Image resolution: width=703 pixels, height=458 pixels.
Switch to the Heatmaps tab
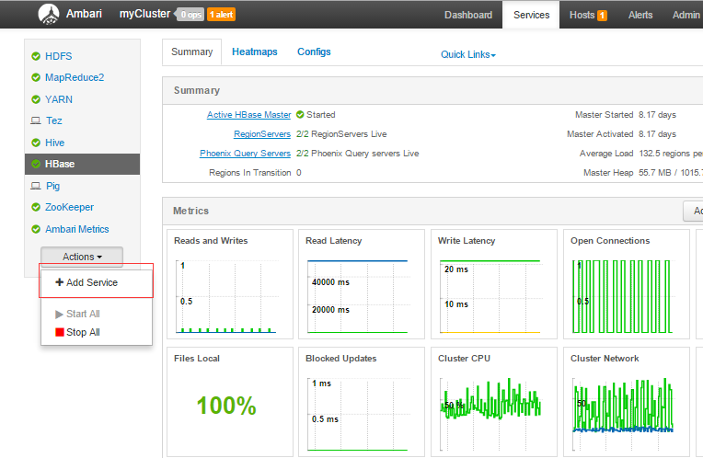[255, 52]
